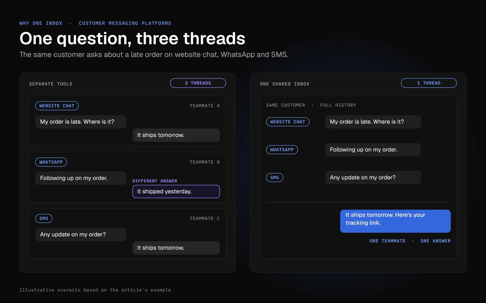The height and width of the screenshot is (303, 486).
Task: Select the "CUSTOMER MESSAGING PLATFORMS" header label
Action: [125, 23]
